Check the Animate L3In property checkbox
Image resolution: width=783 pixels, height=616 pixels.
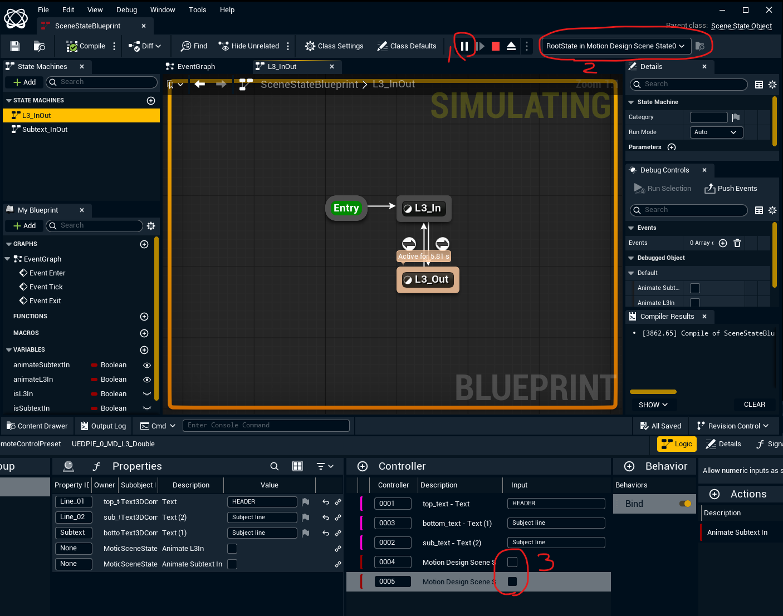tap(232, 549)
